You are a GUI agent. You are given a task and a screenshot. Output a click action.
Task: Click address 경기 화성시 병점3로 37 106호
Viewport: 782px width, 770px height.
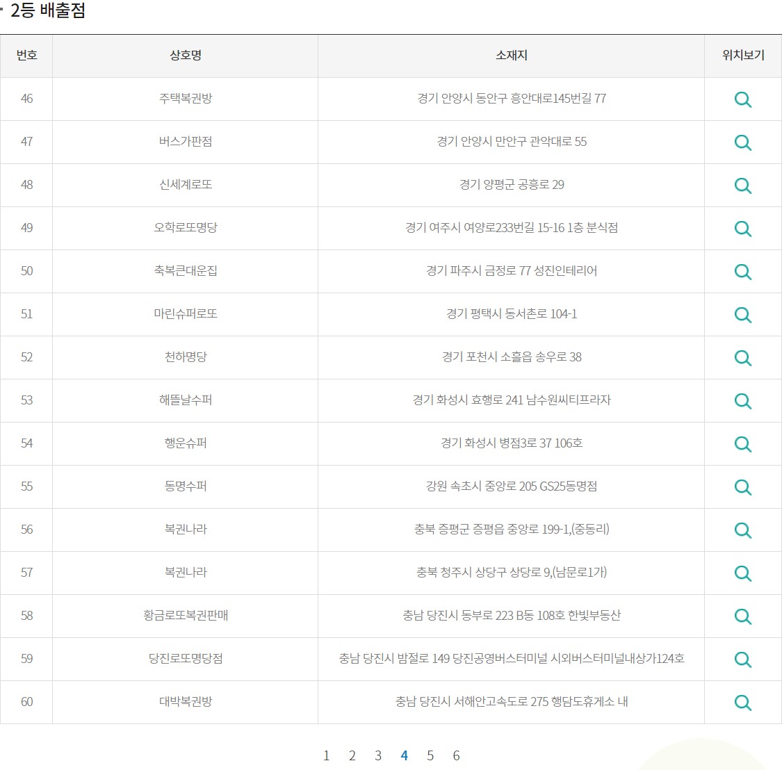[x=512, y=443]
